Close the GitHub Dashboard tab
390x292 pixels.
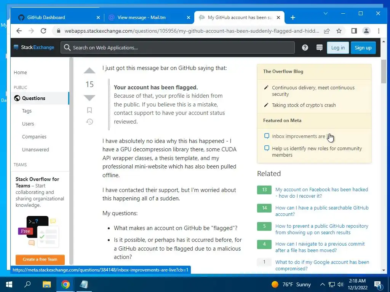pyautogui.click(x=98, y=17)
